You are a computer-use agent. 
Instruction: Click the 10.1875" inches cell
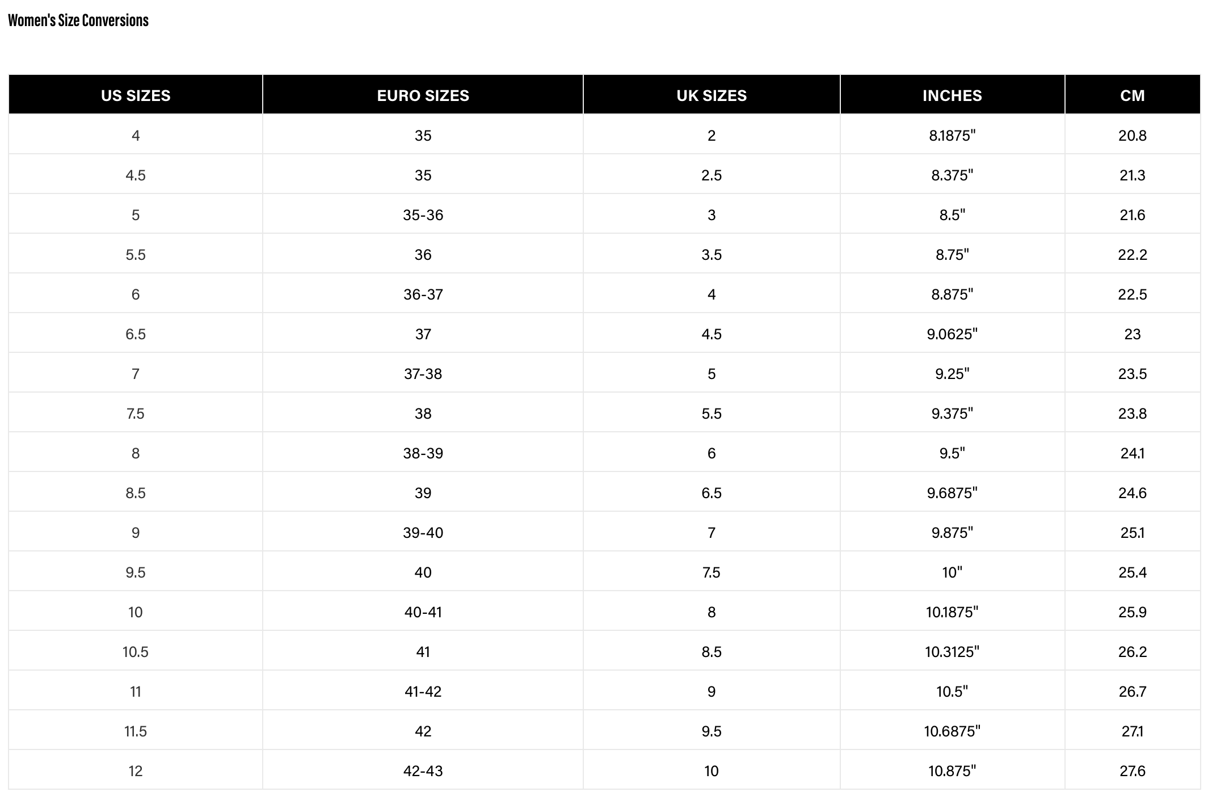[952, 612]
